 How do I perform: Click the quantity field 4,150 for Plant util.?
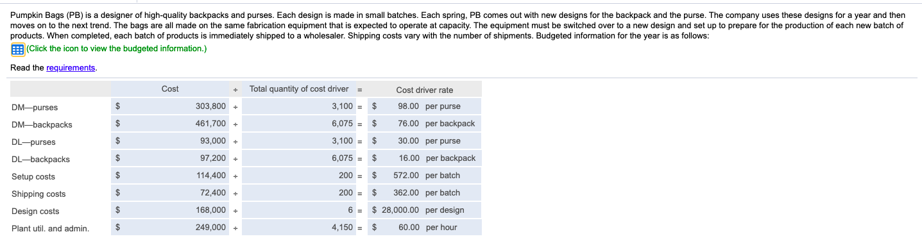tap(298, 228)
